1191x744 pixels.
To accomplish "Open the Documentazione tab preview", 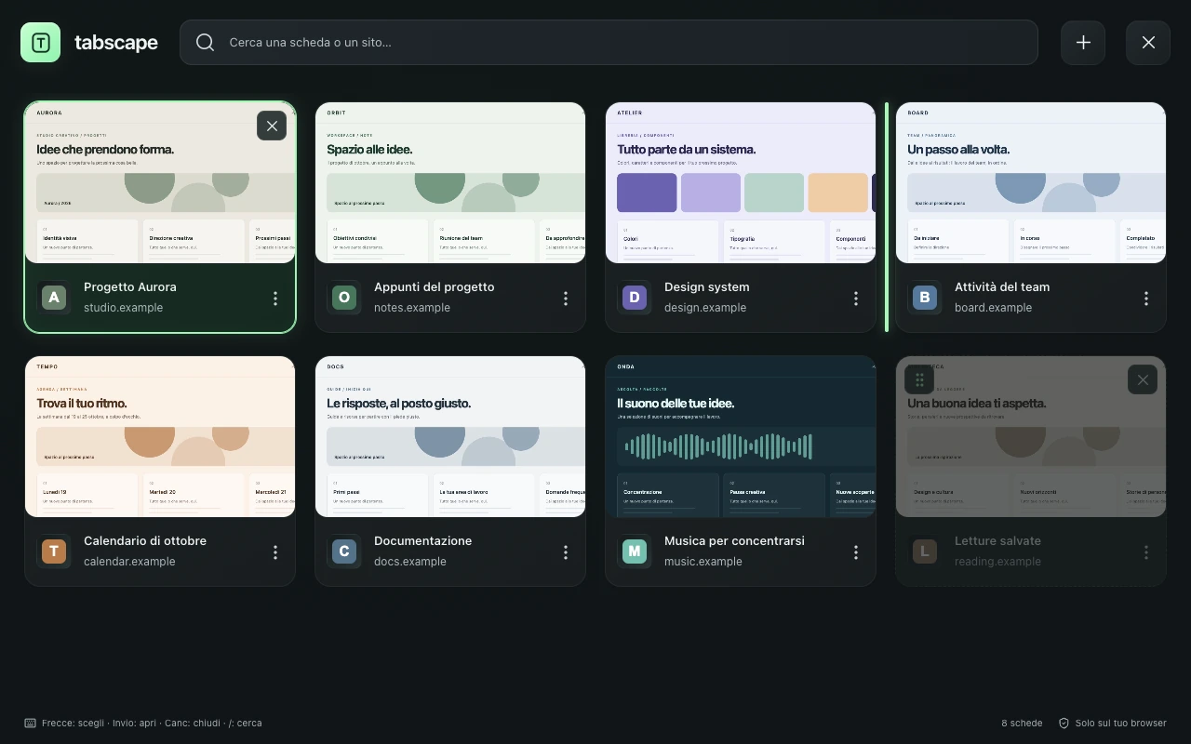I will 450,437.
